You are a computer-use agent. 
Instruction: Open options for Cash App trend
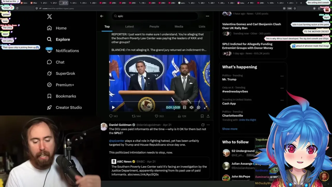click(282, 100)
